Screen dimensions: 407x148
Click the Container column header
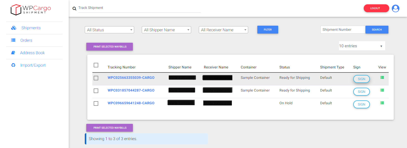pyautogui.click(x=248, y=67)
